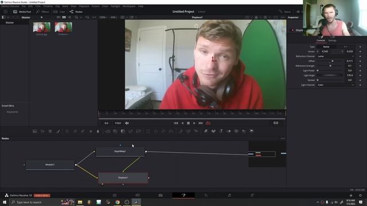This screenshot has height=206, width=367.
Task: Select the first media pool clip thumbnail
Action: (42, 27)
